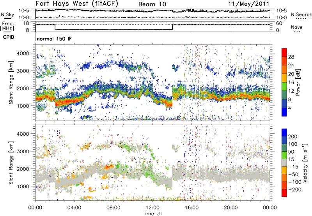Click the "Time UT" axis title
The width and height of the screenshot is (312, 216).
152,213
